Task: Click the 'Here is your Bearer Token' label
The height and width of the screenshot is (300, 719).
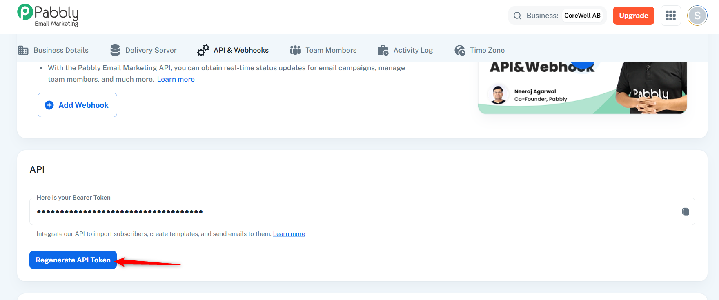Action: (x=73, y=198)
